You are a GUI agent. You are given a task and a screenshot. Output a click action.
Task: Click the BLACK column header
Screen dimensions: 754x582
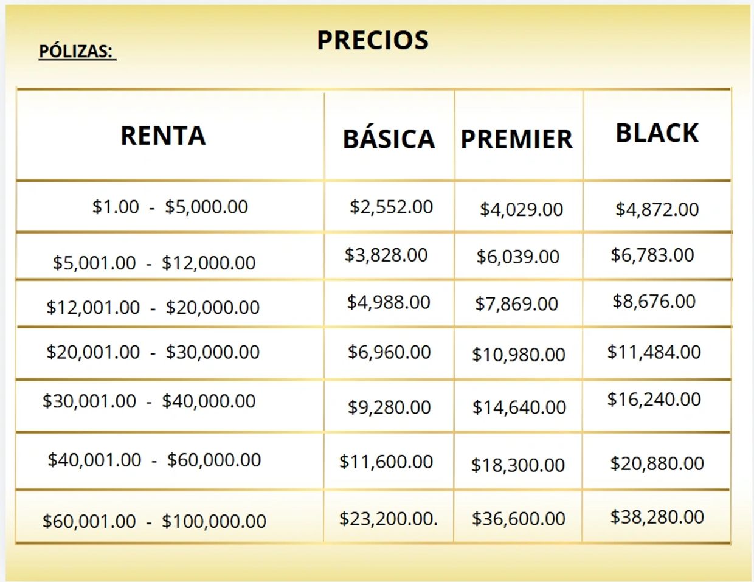pyautogui.click(x=657, y=133)
